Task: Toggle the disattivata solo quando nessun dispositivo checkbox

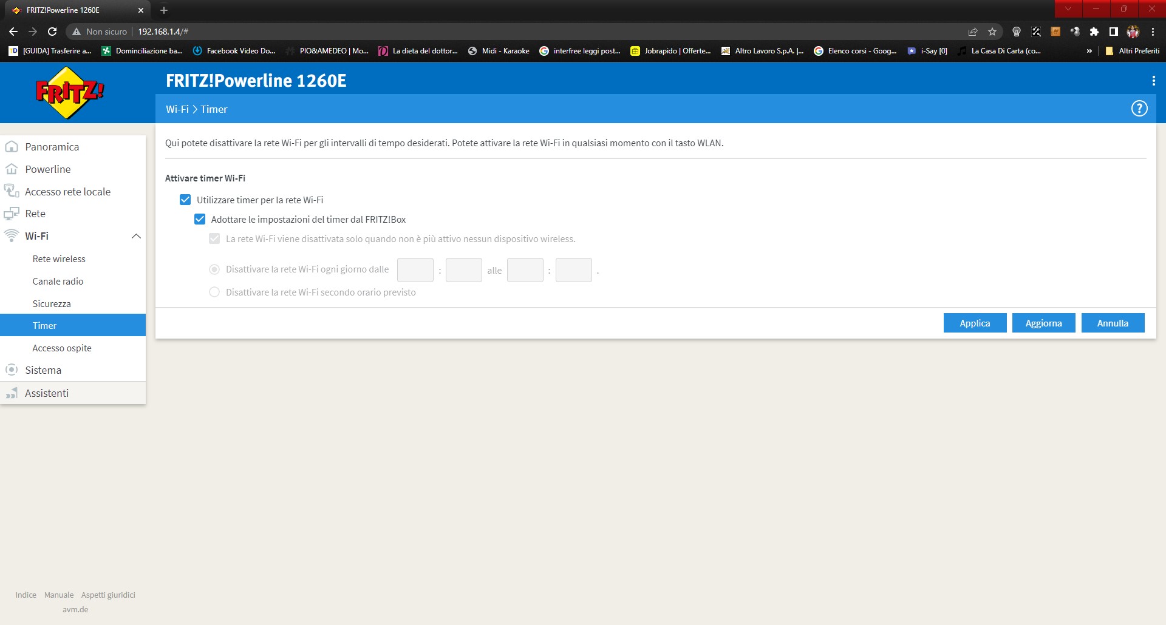Action: (214, 238)
